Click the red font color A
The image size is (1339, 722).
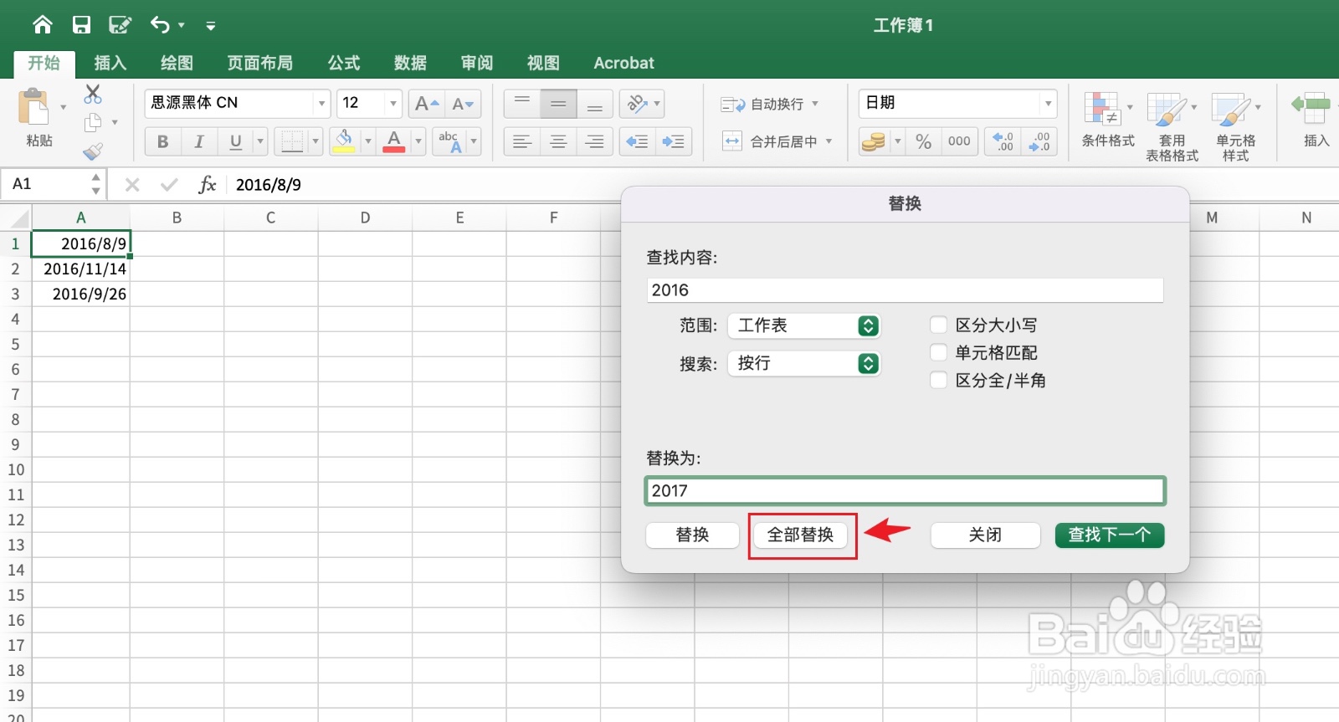(x=394, y=141)
